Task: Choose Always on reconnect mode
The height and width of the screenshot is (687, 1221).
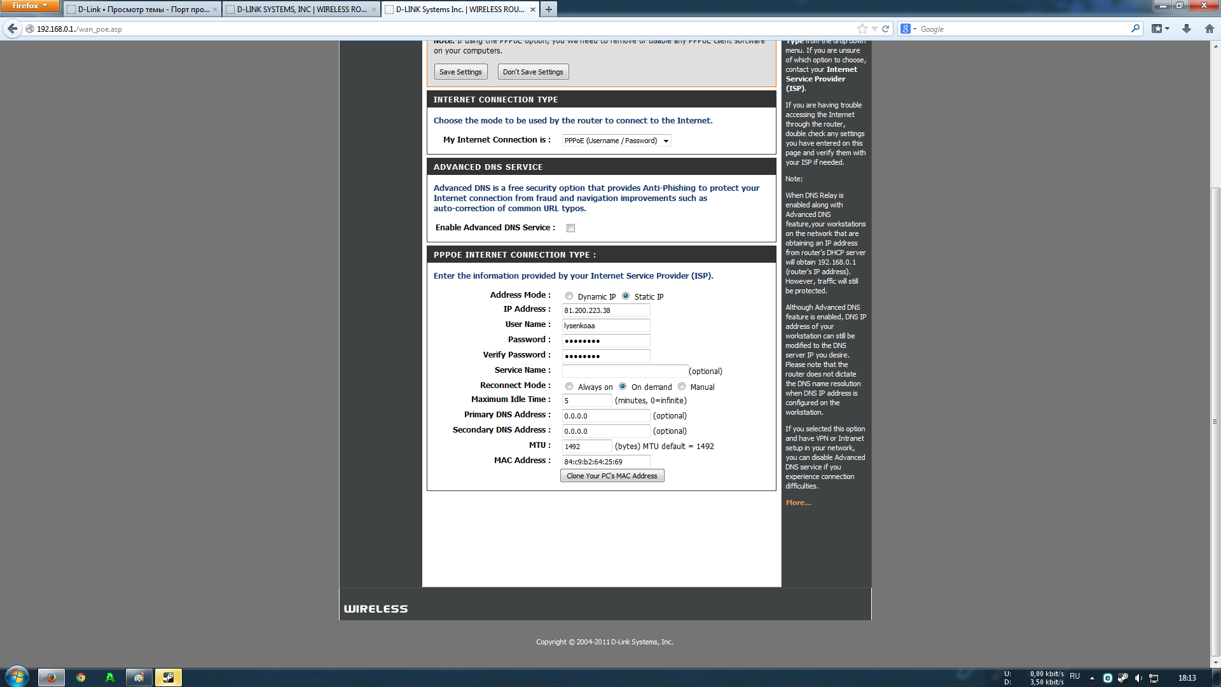Action: tap(569, 386)
